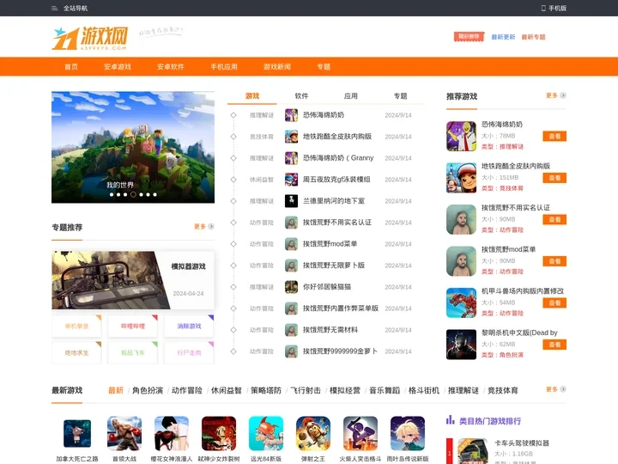Open 手机应用 in the navbar
618x464 pixels.
pyautogui.click(x=224, y=67)
